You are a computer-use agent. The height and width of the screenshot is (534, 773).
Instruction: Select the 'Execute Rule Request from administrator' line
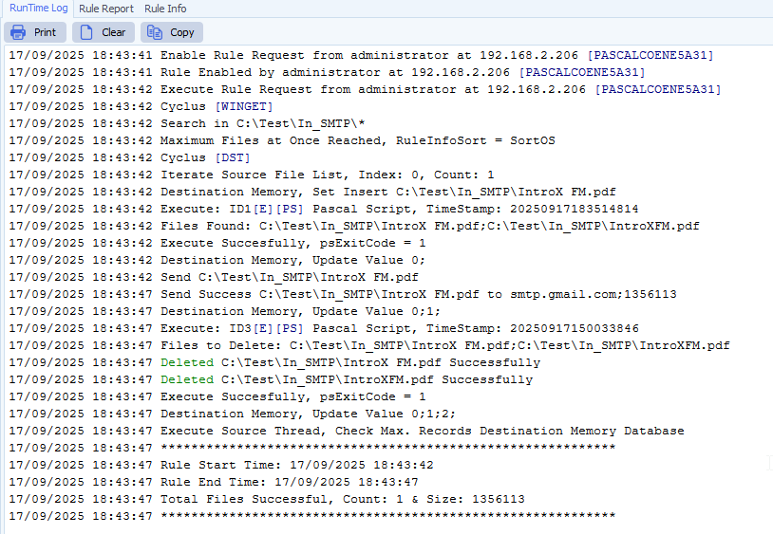pos(365,89)
